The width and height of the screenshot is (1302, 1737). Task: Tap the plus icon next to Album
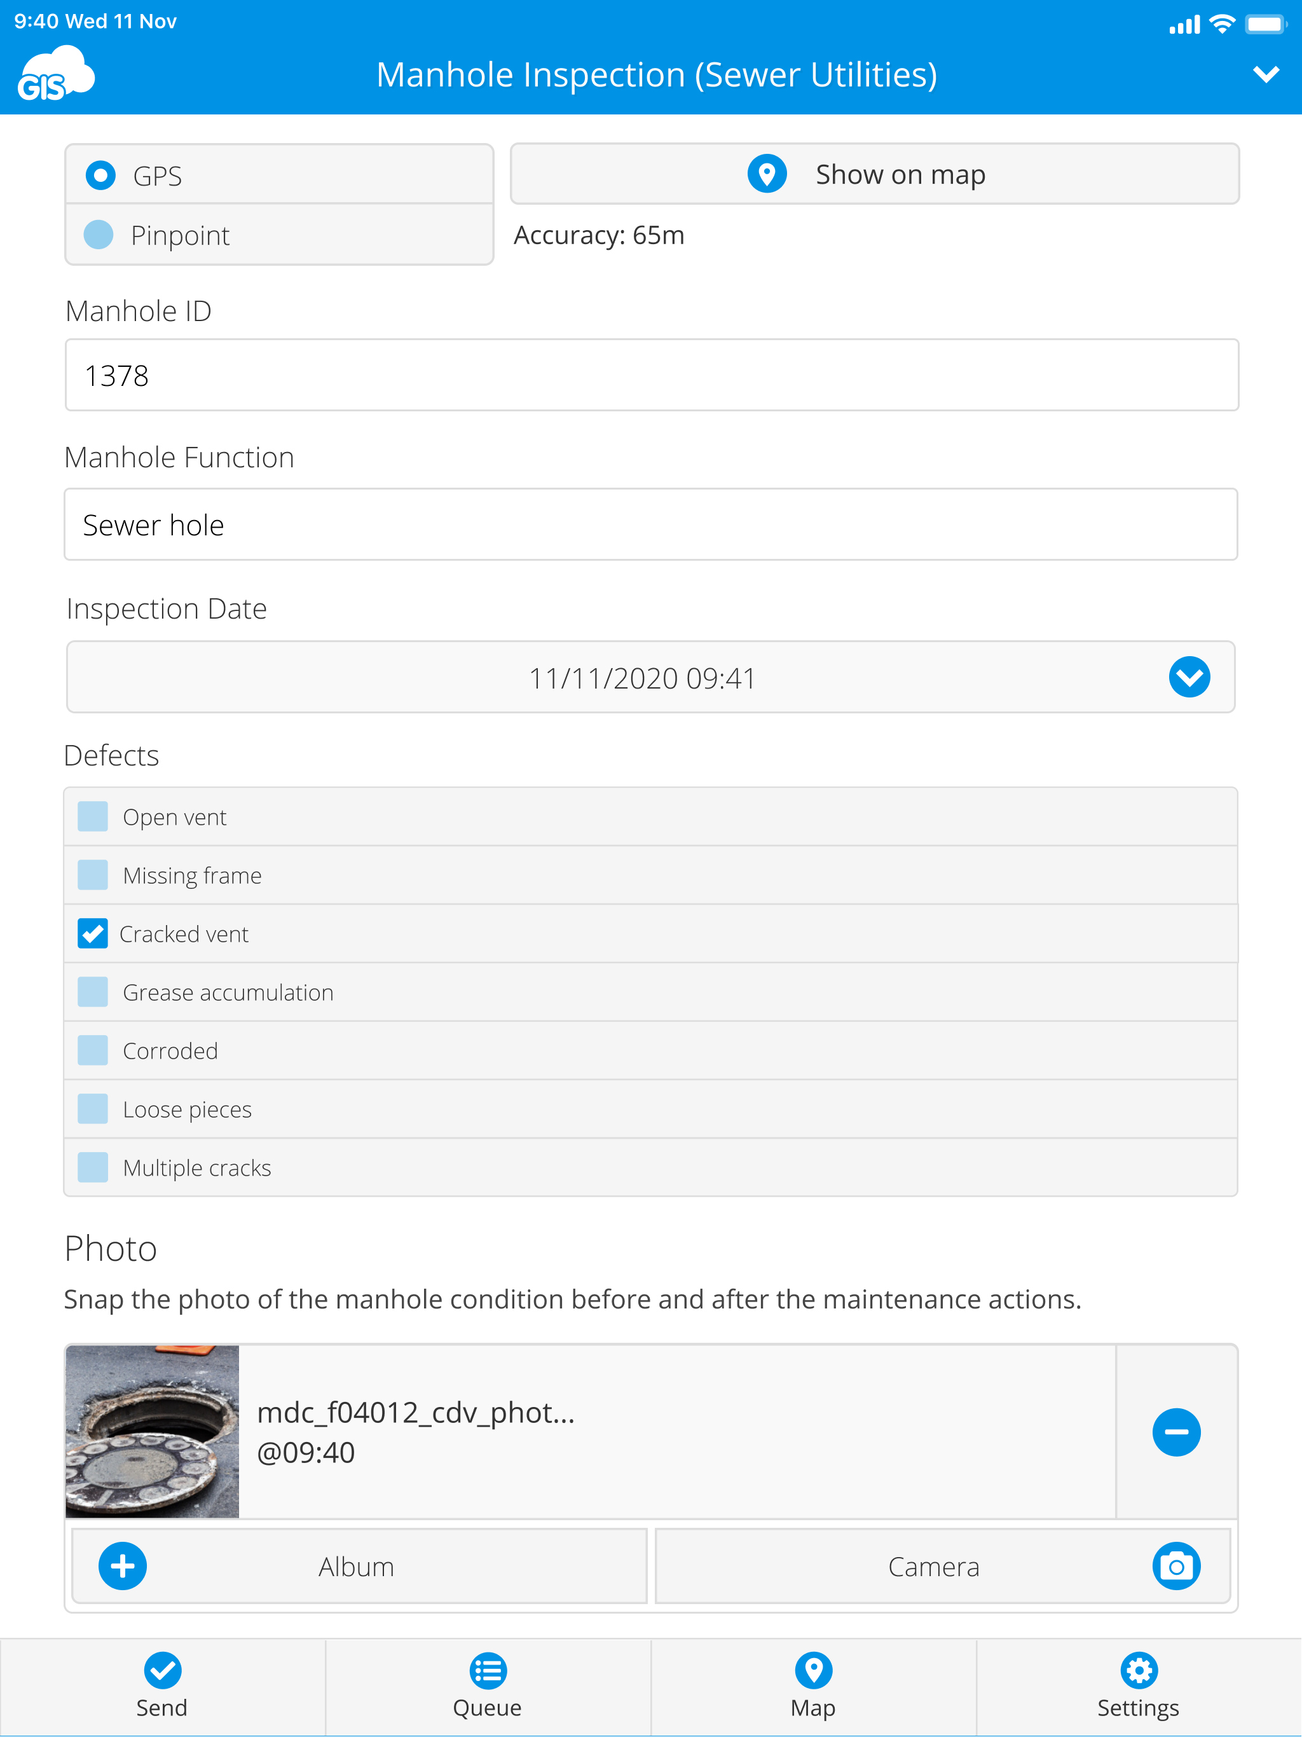[x=123, y=1566]
